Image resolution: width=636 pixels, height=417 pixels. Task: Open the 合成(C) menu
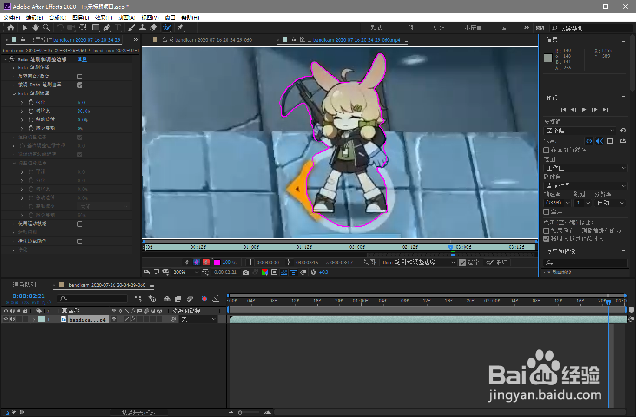click(x=58, y=17)
